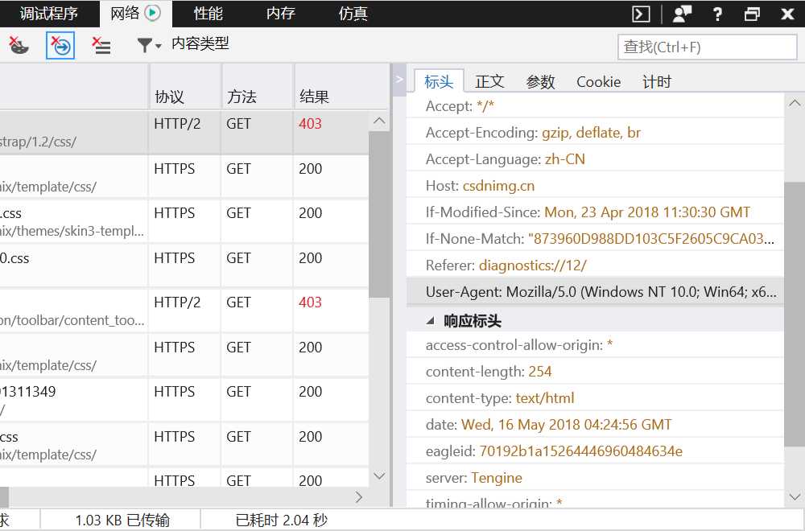
Task: Open the console icon in the title bar
Action: click(641, 14)
